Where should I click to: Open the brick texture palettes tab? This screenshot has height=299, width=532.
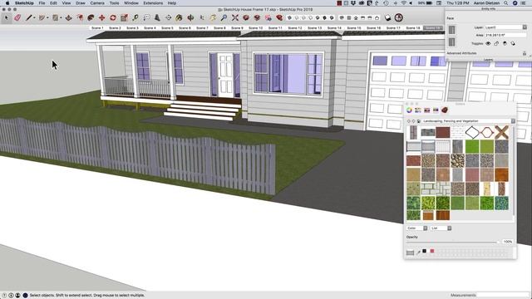[445, 110]
